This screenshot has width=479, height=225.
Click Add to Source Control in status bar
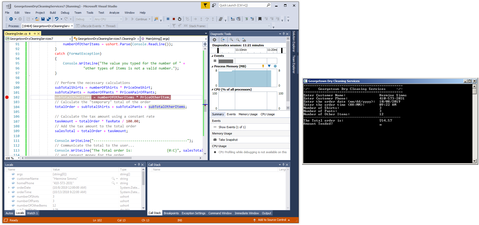click(272, 220)
